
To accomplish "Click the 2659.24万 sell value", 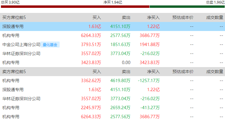I will 120,108.
